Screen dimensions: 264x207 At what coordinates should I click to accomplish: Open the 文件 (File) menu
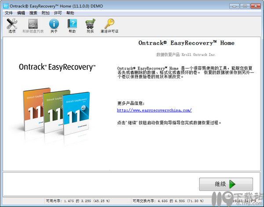tap(9, 13)
